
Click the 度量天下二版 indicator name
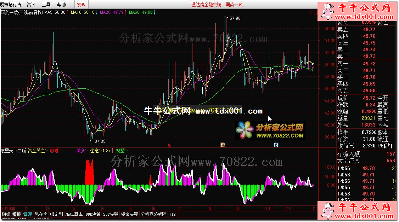(x=13, y=151)
